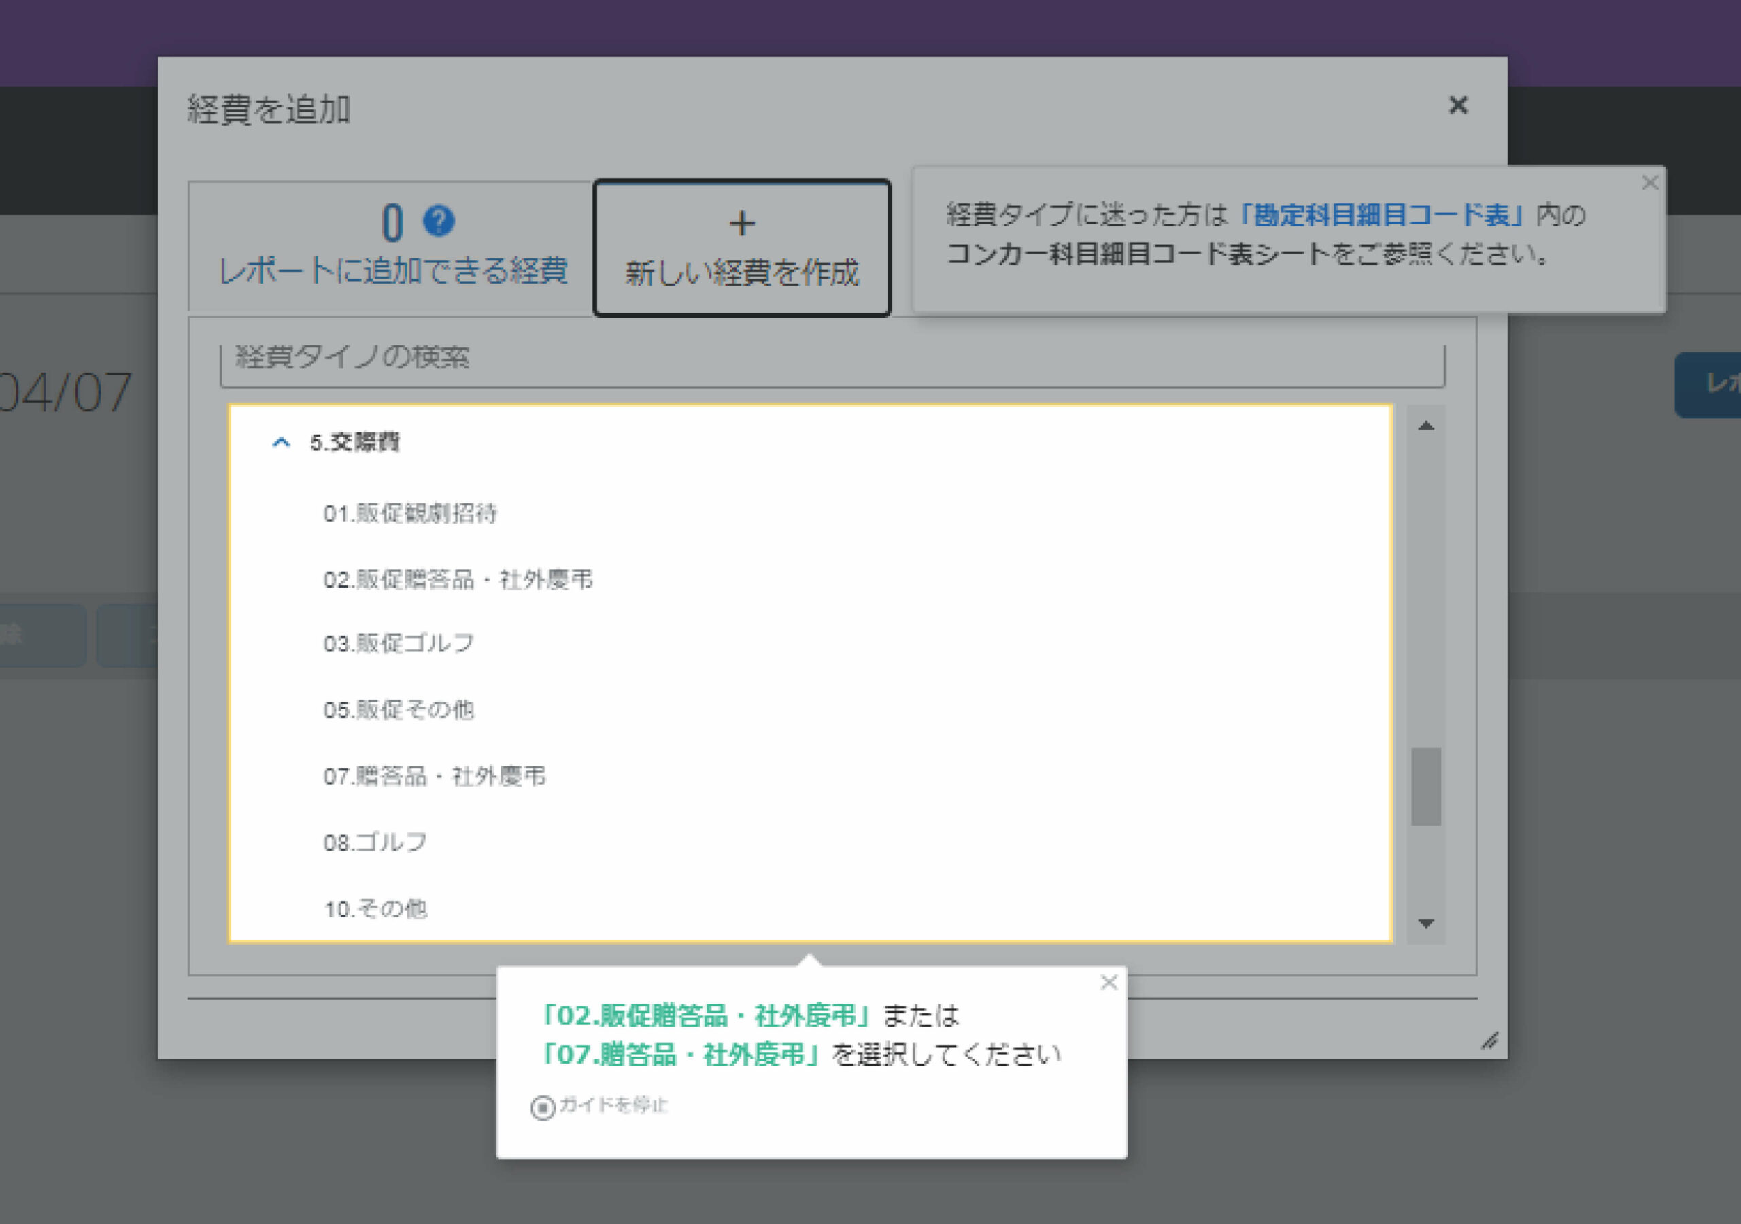This screenshot has width=1741, height=1224.
Task: Click the expense list scrollbar thumb
Action: (x=1425, y=785)
